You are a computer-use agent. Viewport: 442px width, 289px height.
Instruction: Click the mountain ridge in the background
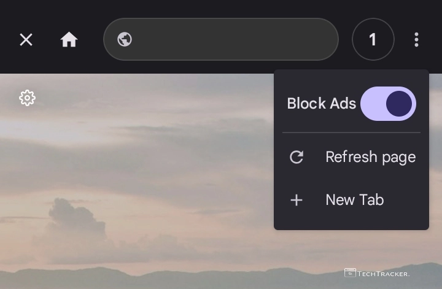[x=184, y=276]
